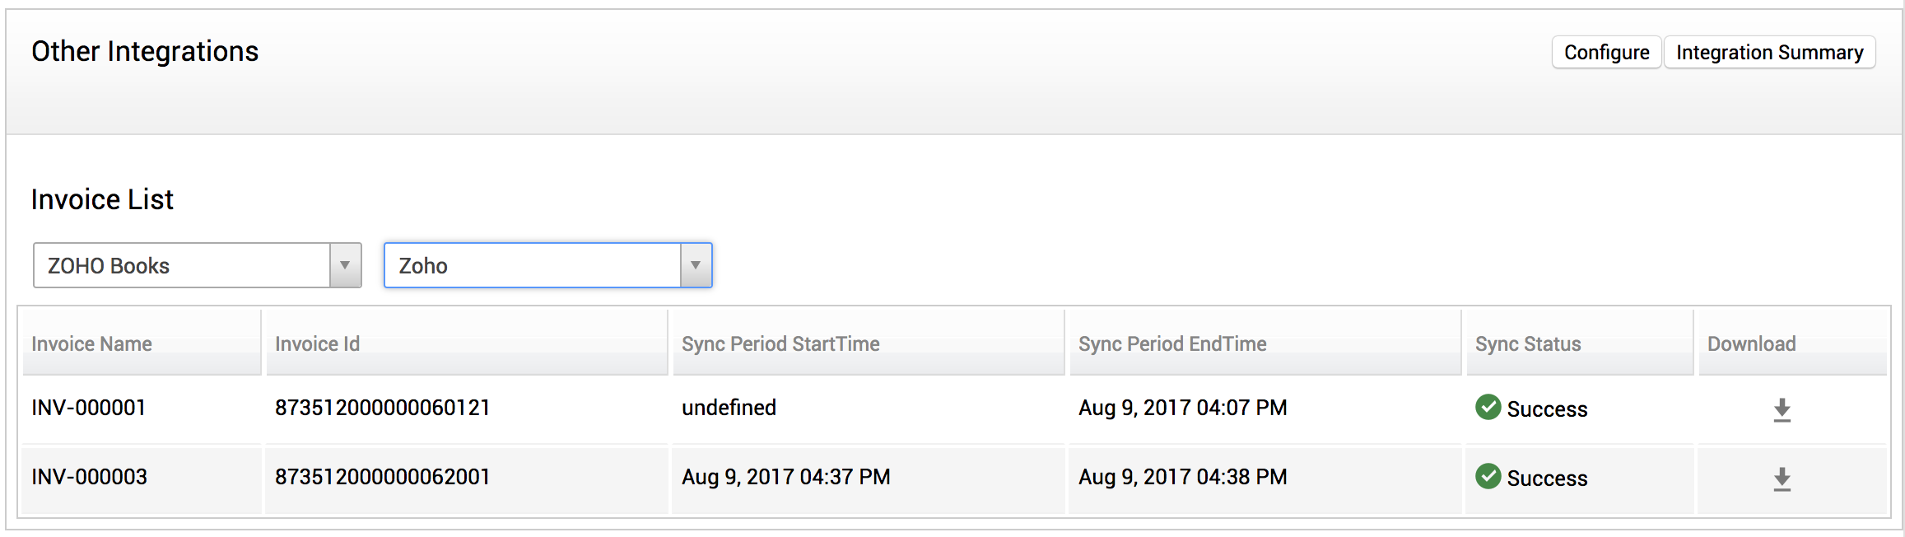Viewport: 1905px width, 537px height.
Task: Click success checkmark icon for INV-000003
Action: [1488, 476]
